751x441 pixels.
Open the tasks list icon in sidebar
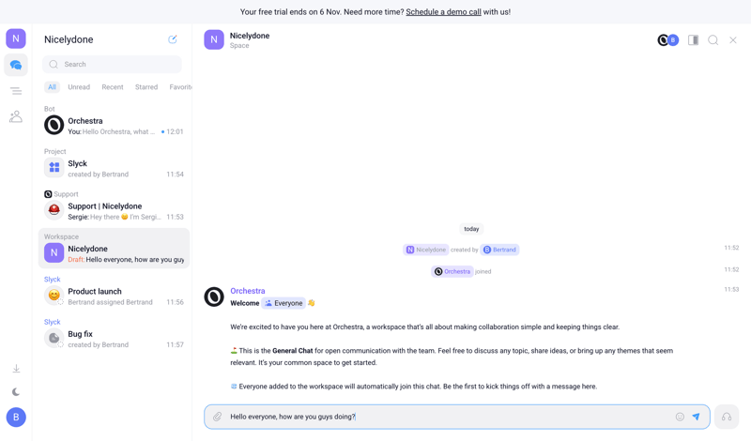[x=16, y=91]
